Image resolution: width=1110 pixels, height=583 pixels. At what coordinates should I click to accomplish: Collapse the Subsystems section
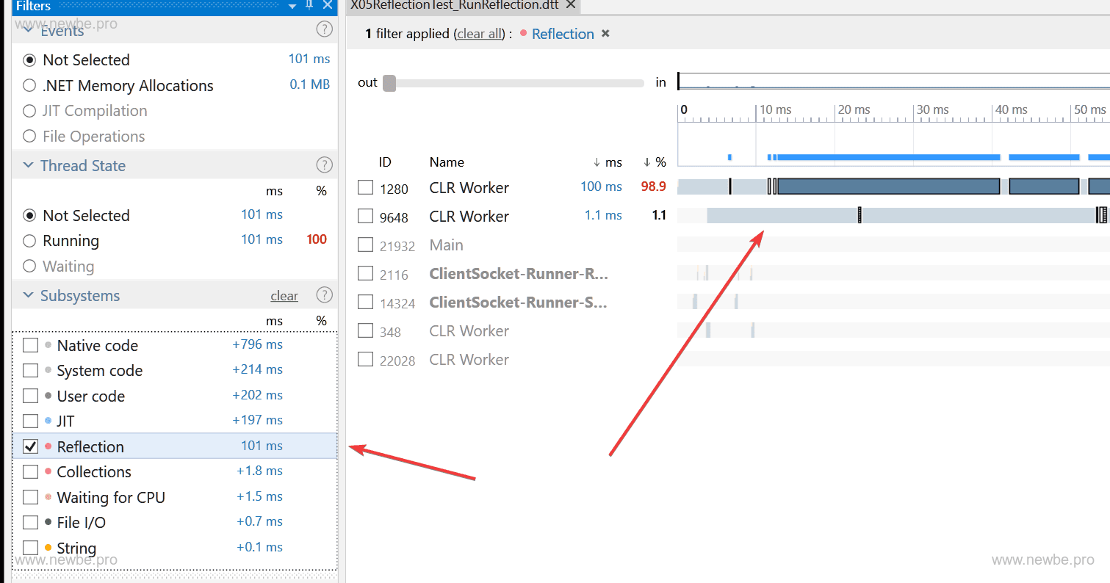tap(29, 296)
